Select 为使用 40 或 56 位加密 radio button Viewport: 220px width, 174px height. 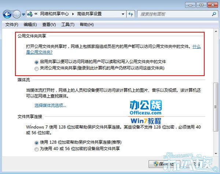(36, 149)
